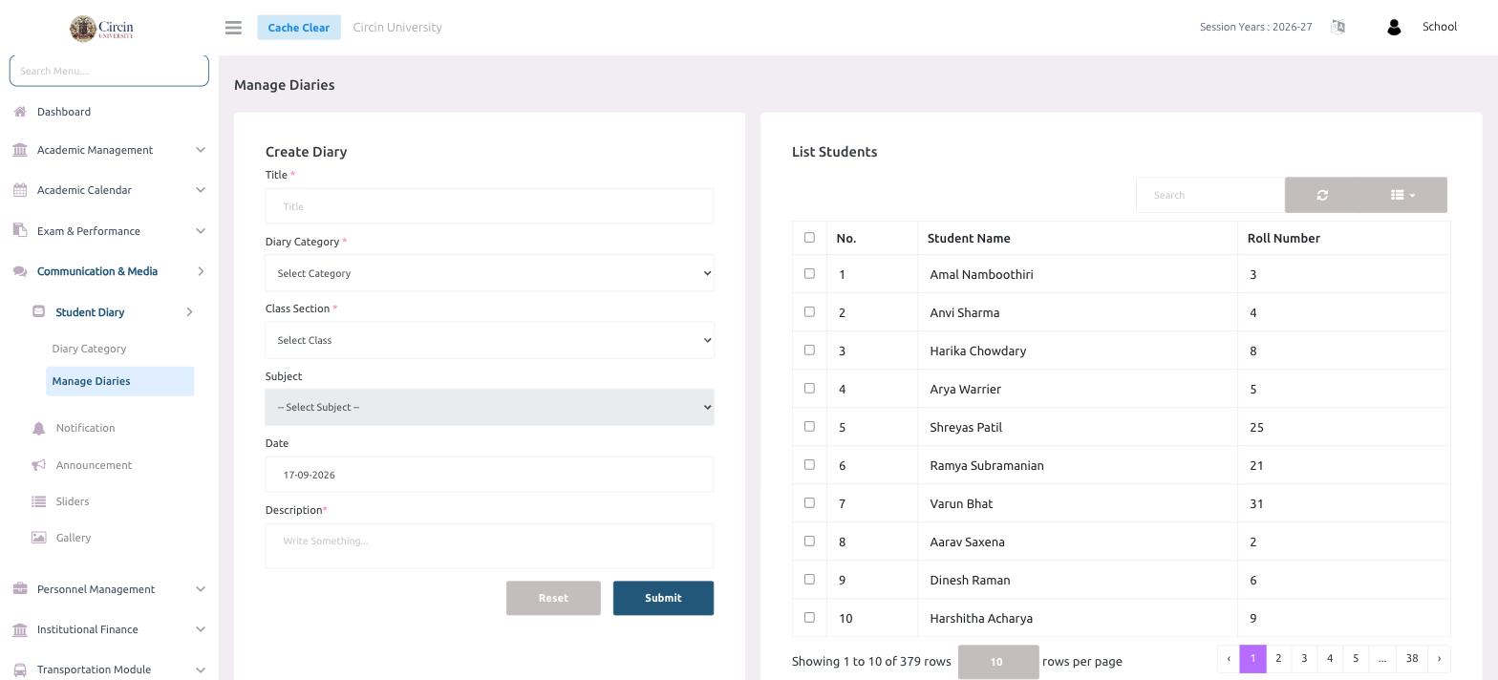
Task: Click Harshitha Acharya name cell
Action: pyautogui.click(x=1078, y=618)
